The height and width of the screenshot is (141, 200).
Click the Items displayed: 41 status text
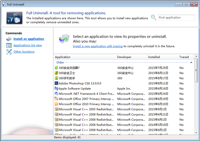67,137
